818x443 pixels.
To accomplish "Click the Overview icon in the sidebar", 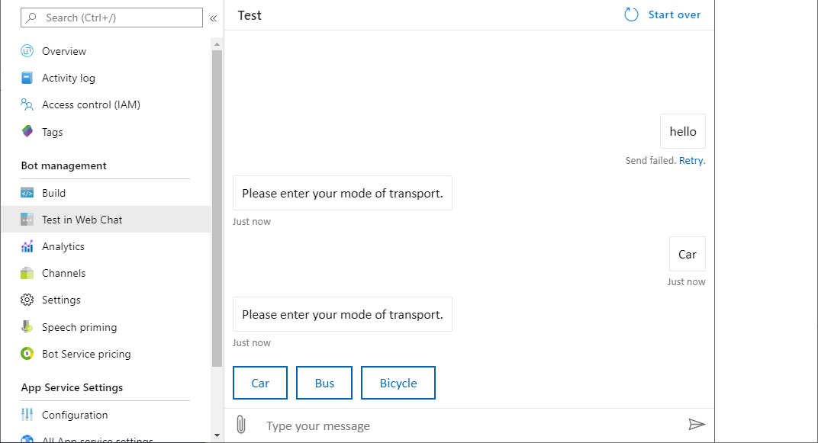I will click(27, 51).
